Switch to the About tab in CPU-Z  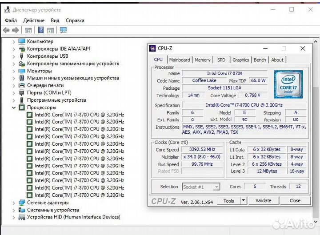point(277,60)
